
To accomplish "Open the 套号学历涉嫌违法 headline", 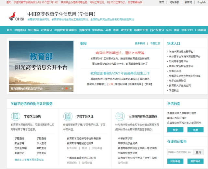I will [x=120, y=53].
